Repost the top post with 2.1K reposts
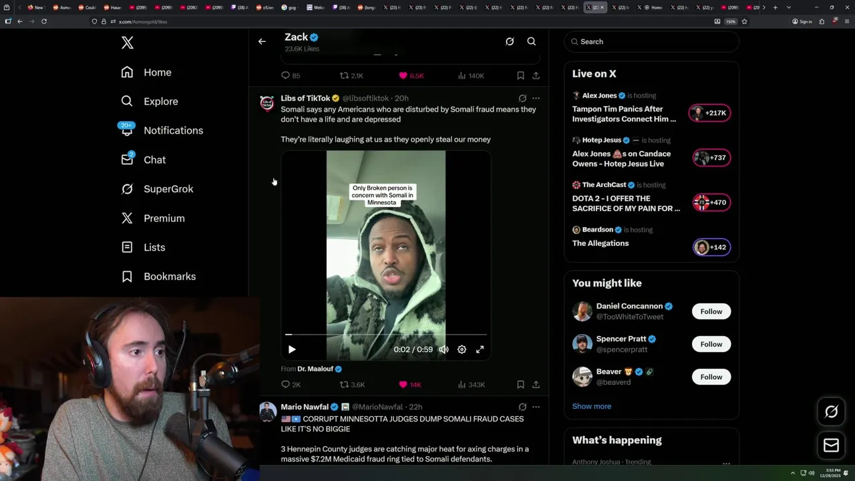The height and width of the screenshot is (481, 855). (351, 75)
